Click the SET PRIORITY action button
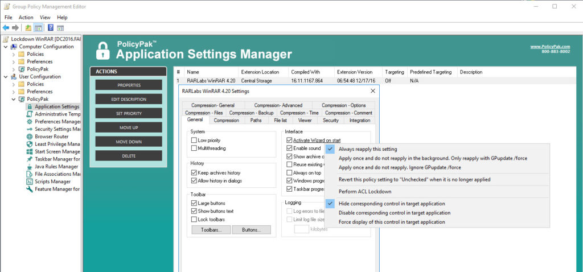 (x=129, y=113)
